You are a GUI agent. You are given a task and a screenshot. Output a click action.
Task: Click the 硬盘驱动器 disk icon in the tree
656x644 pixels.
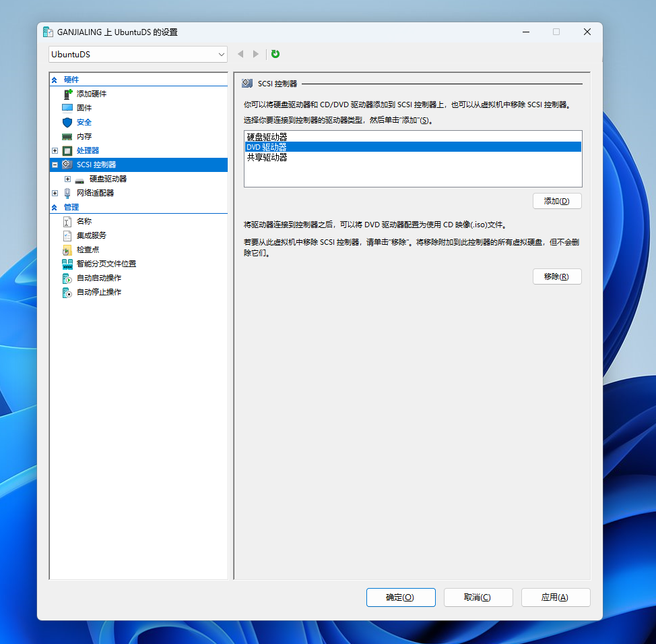[79, 180]
